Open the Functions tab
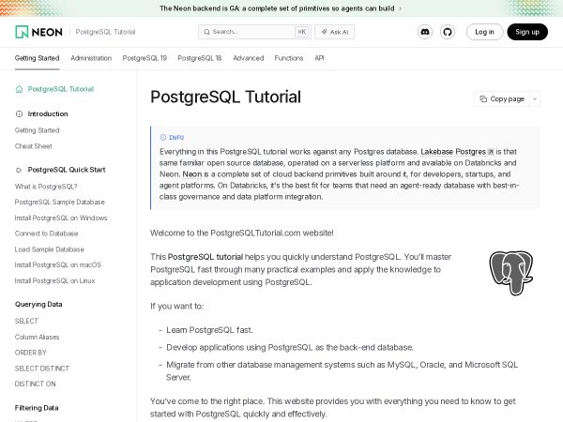The image size is (563, 422). [x=289, y=58]
